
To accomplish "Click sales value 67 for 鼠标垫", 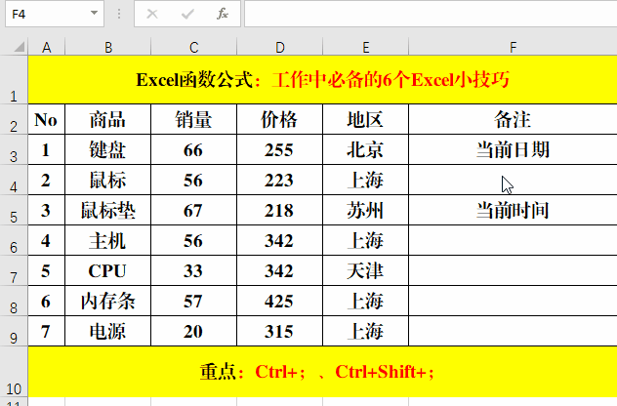I will [193, 210].
